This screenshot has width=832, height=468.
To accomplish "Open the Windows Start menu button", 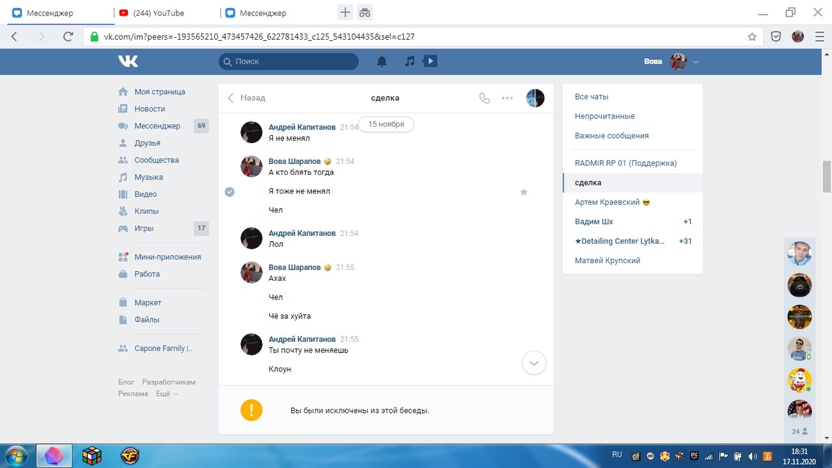I will [x=16, y=456].
